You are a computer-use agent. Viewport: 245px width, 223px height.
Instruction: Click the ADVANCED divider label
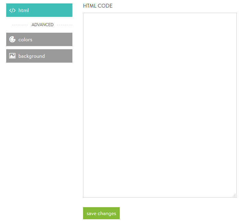pyautogui.click(x=43, y=25)
